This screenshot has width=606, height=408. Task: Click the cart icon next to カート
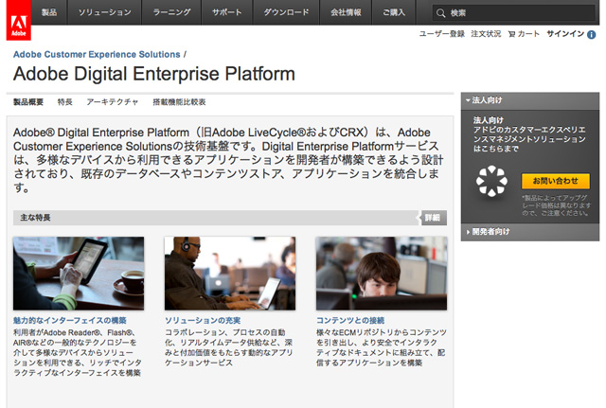tap(511, 34)
